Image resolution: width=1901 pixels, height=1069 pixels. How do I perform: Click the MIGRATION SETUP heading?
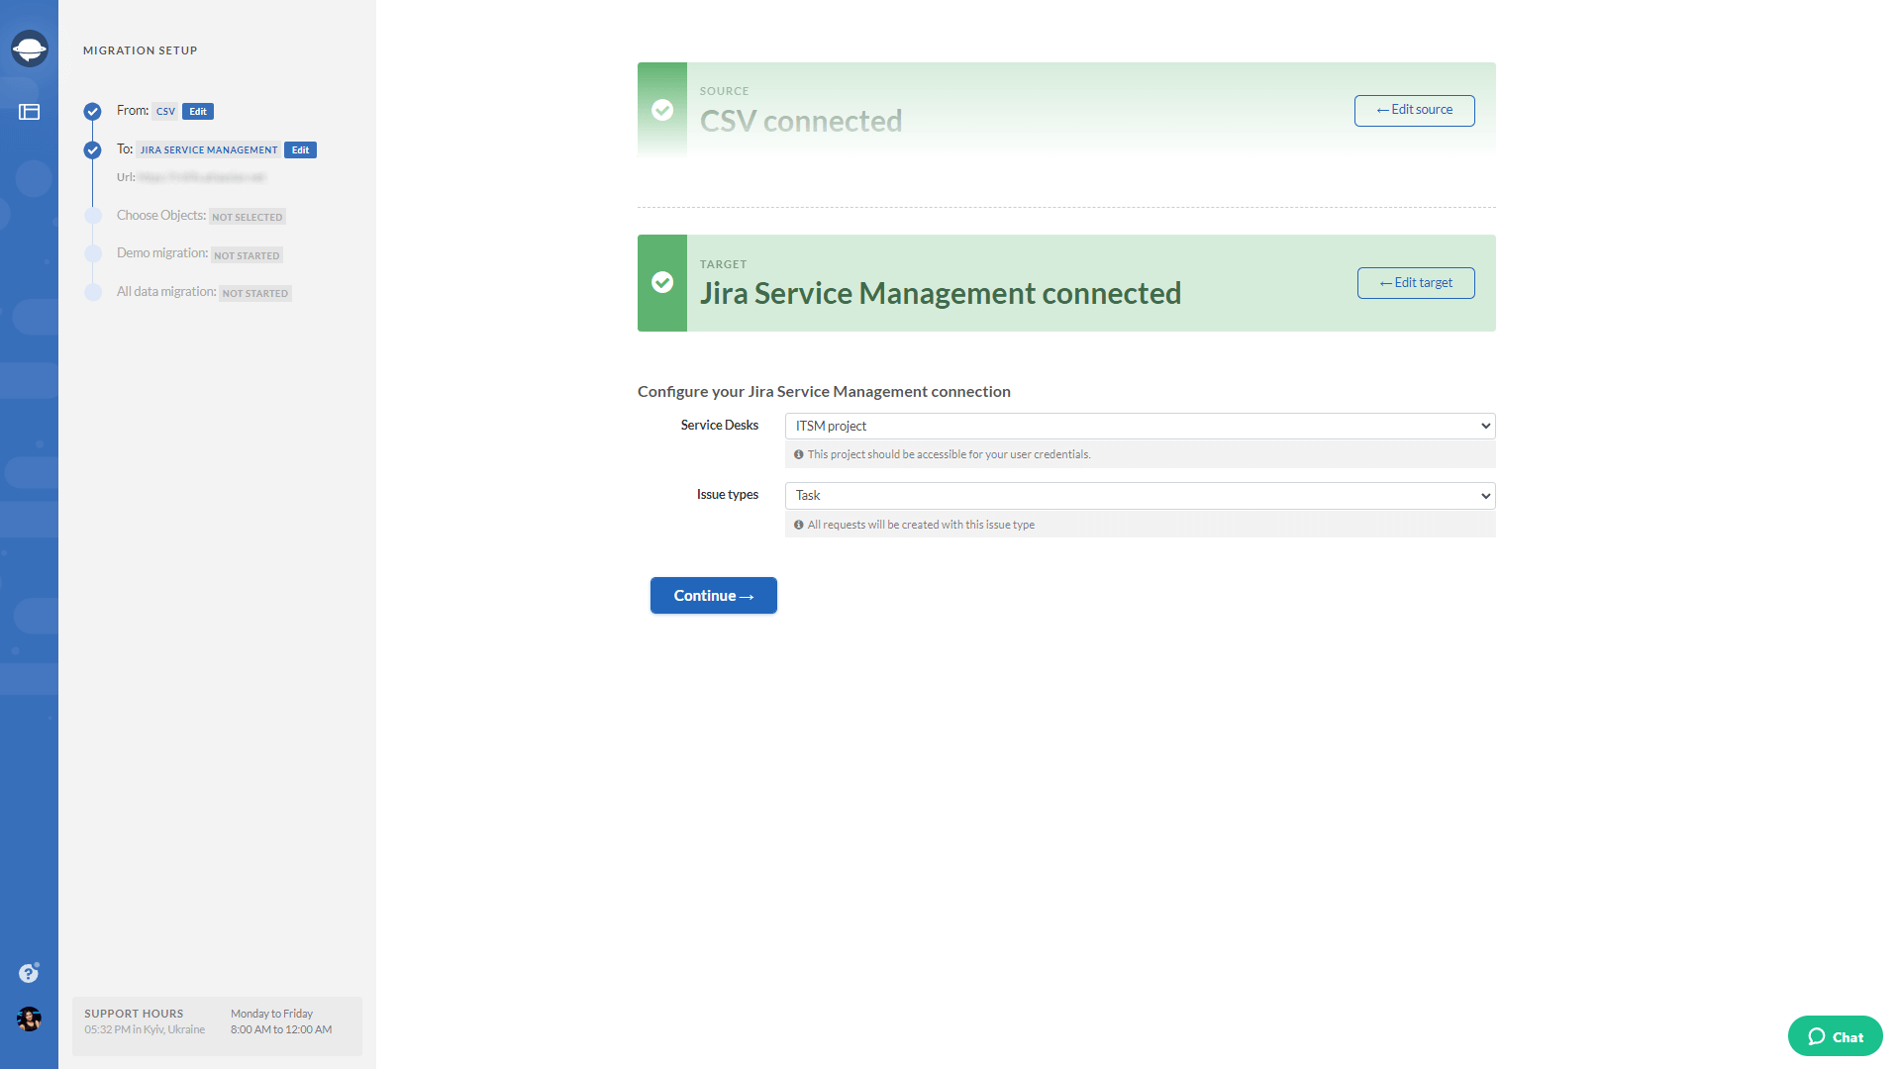coord(141,50)
